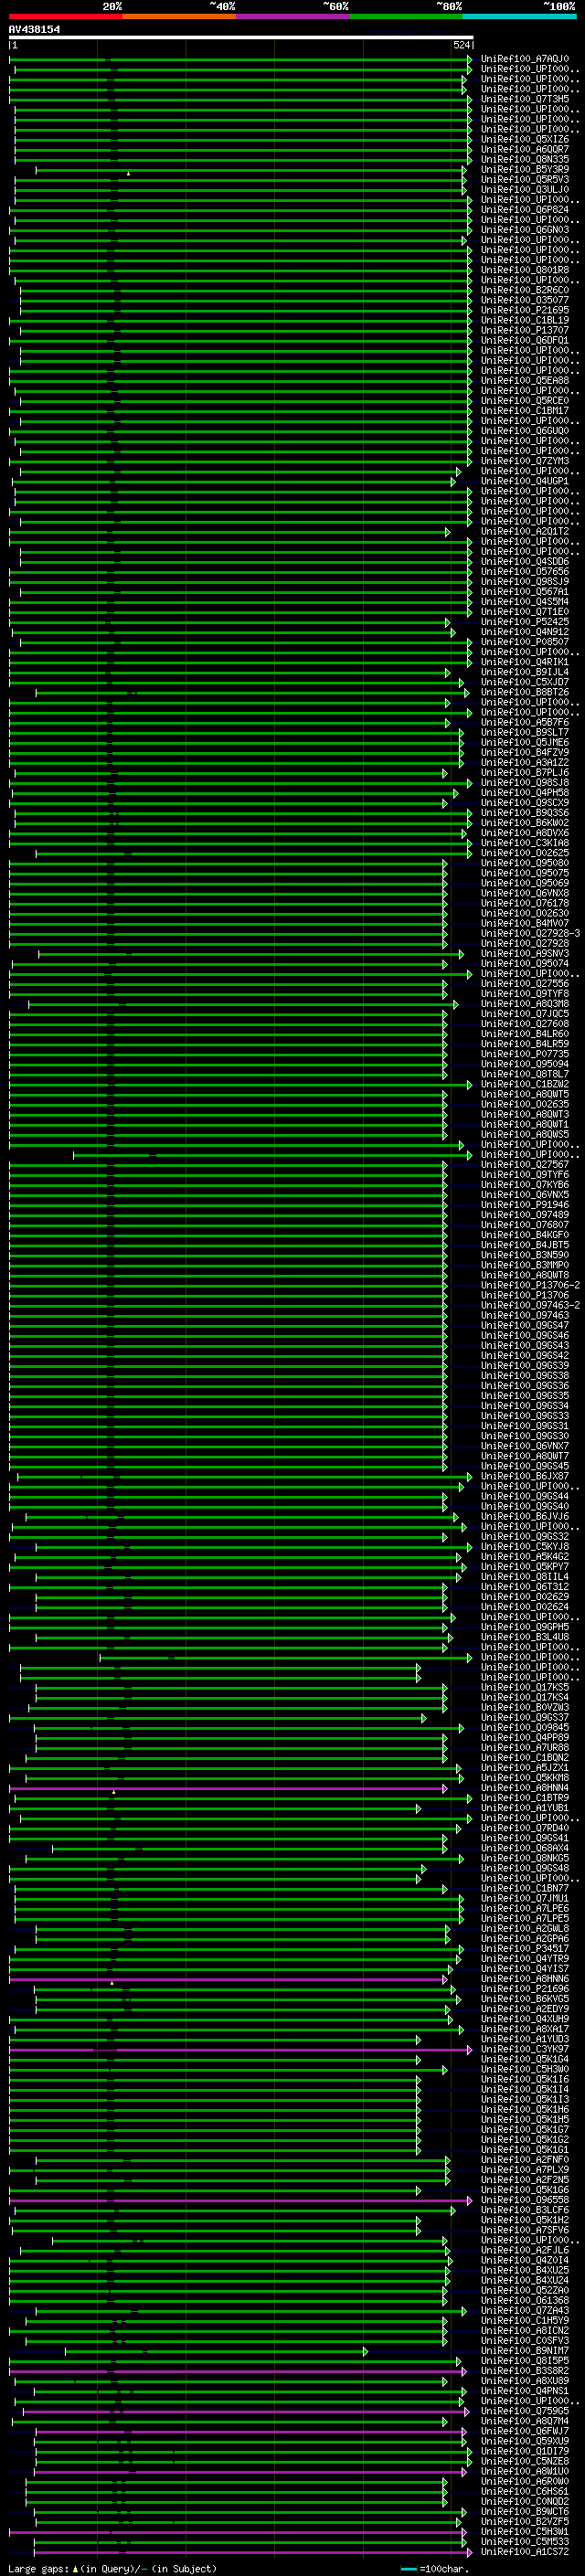Viewport: 585px width, 2576px height.
Task: Select hit label UniRef100_P07735
Action: click(x=525, y=1054)
